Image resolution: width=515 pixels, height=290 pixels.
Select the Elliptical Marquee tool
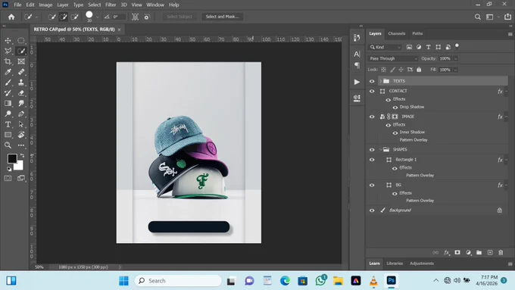21,41
